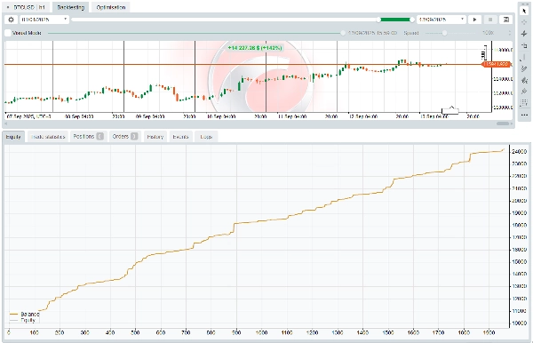Image resolution: width=533 pixels, height=343 pixels.
Task: Click the left handle of the date range slider
Action: click(x=378, y=20)
